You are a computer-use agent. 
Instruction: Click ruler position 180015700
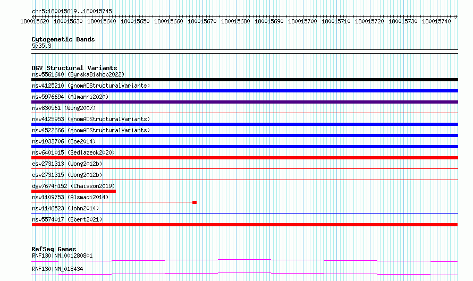click(302, 21)
